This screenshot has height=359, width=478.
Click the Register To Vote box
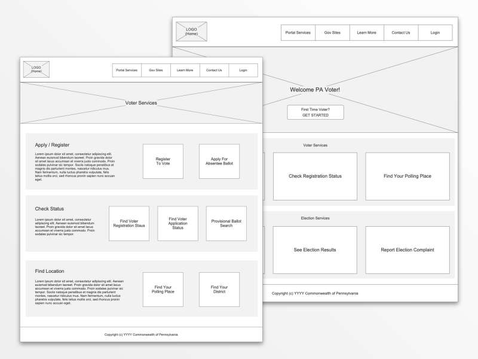coord(163,162)
